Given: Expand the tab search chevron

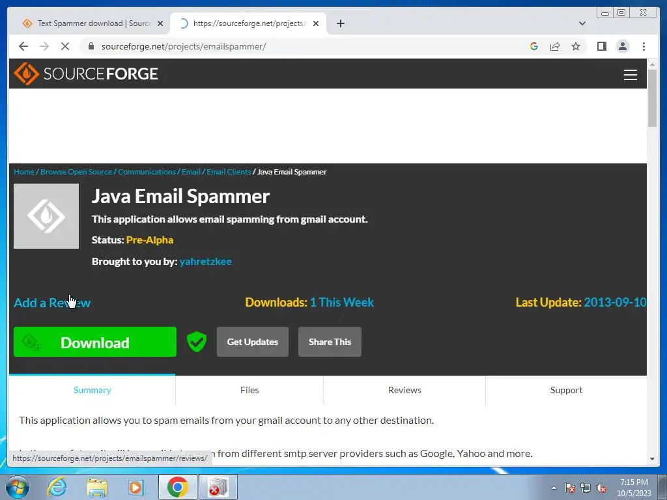Looking at the screenshot, I should [582, 23].
